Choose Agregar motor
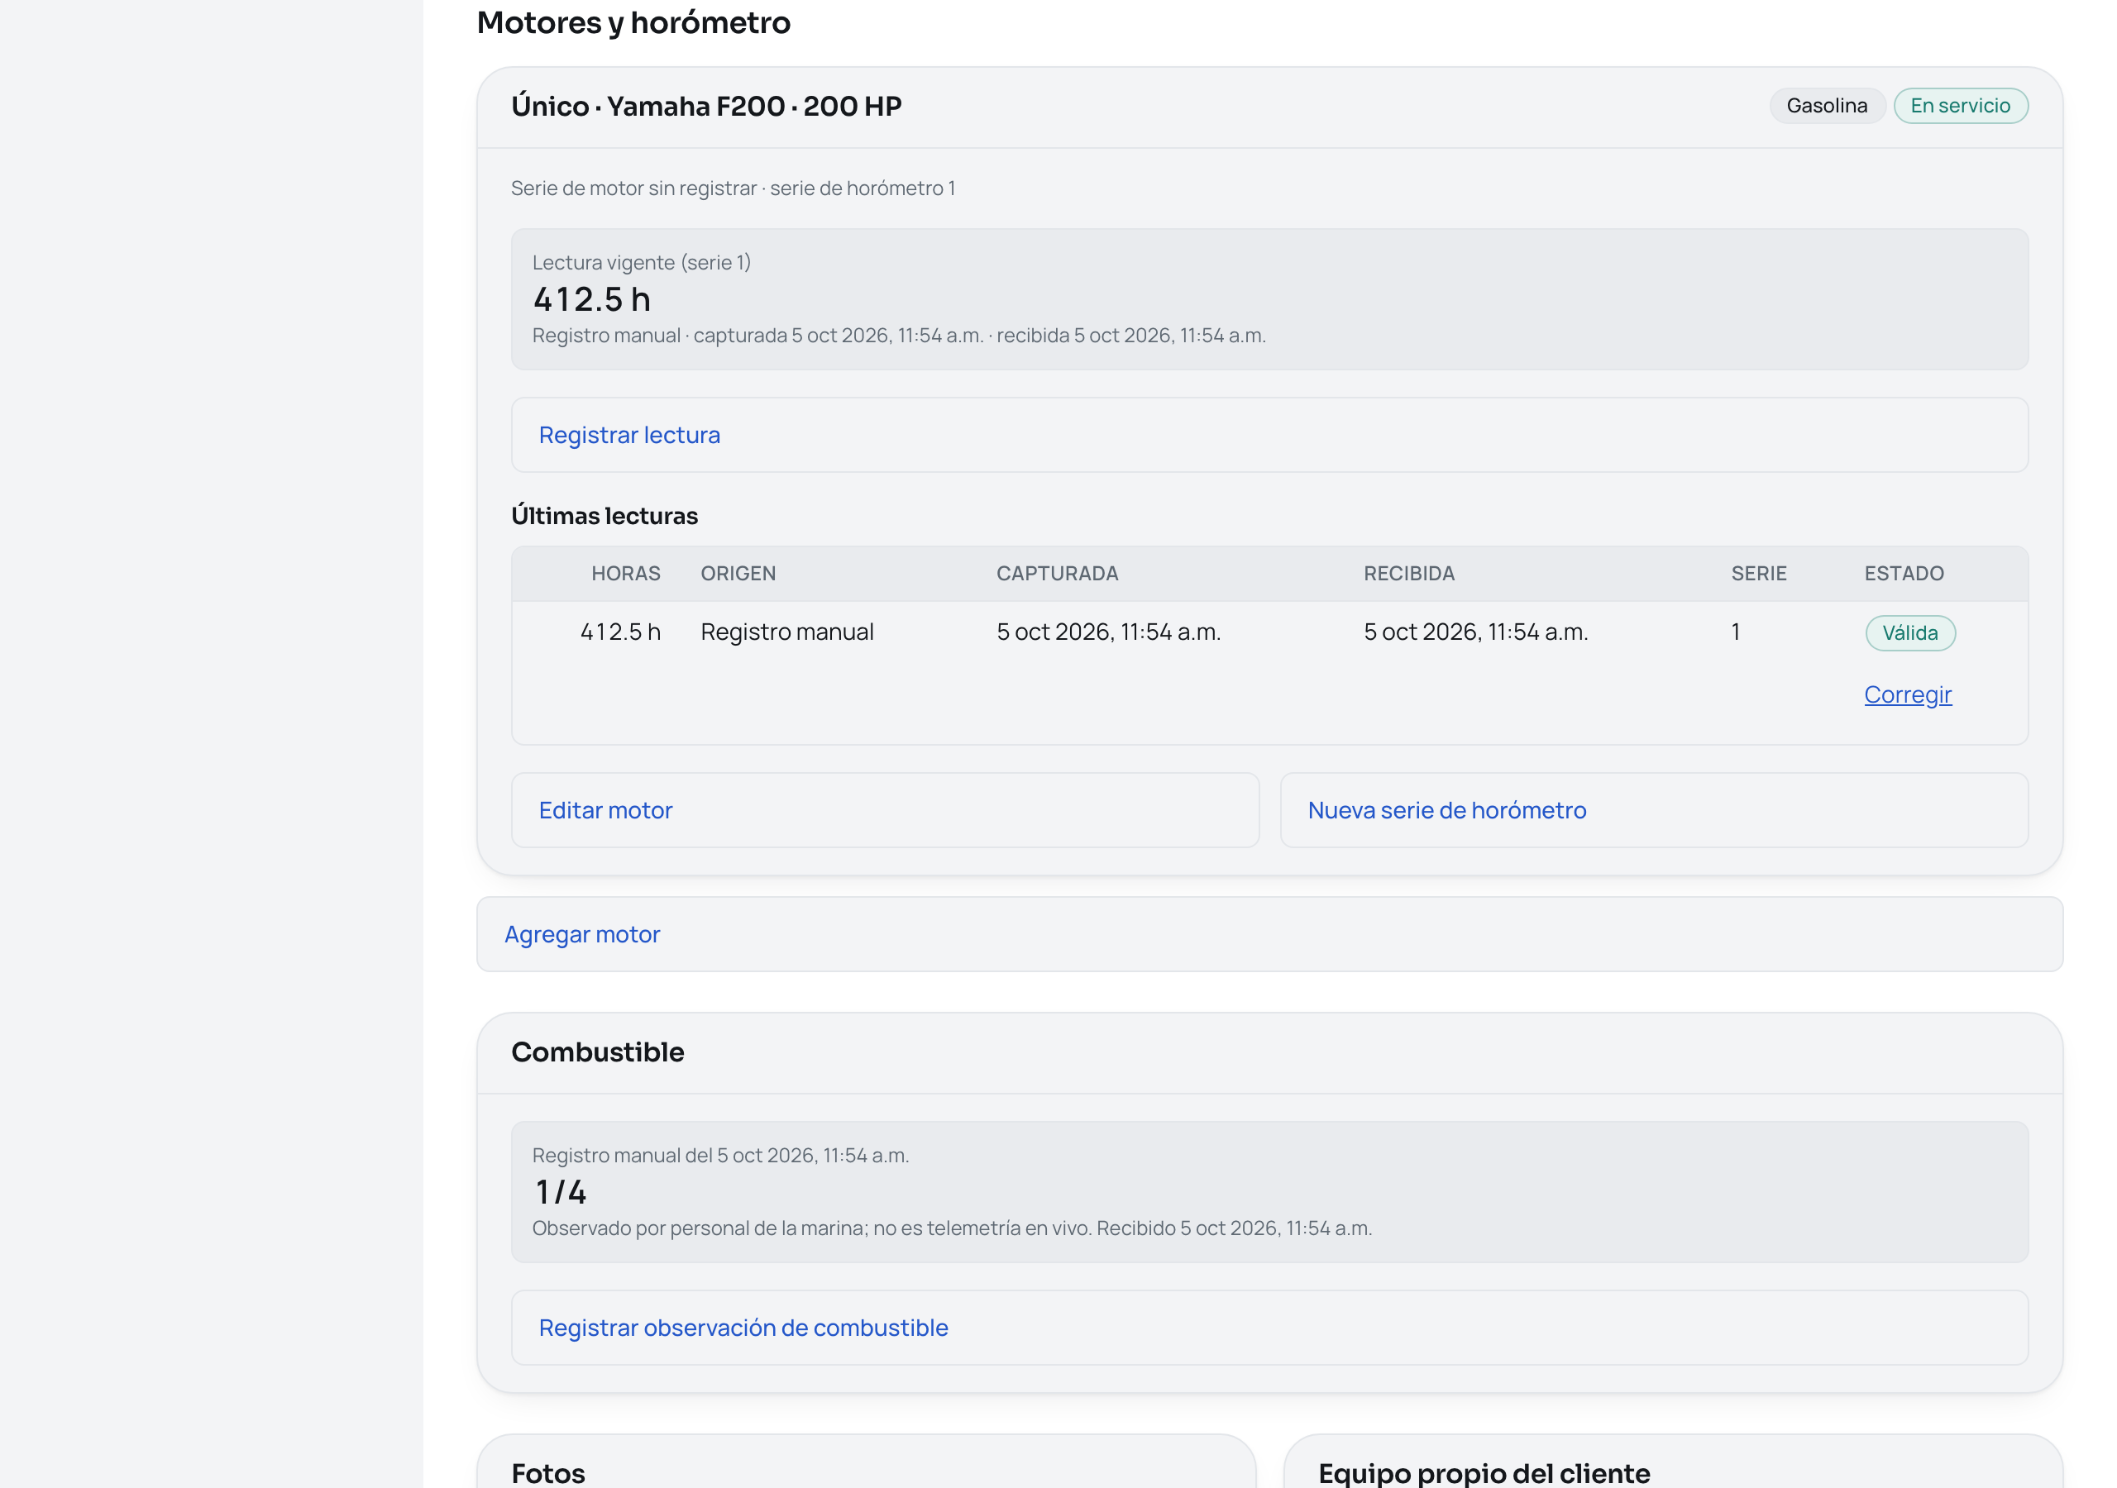 [1269, 934]
